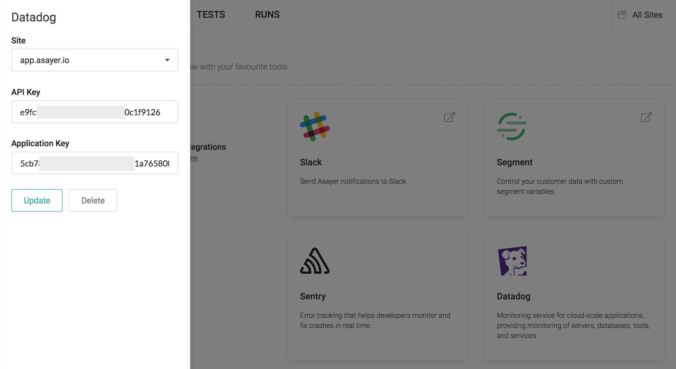Switch to the RUNS tab
Image resolution: width=676 pixels, height=369 pixels.
(x=267, y=14)
